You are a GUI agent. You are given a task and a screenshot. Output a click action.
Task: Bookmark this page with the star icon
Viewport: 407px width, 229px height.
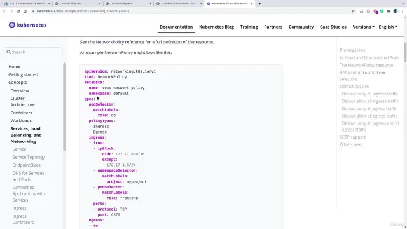click(353, 11)
